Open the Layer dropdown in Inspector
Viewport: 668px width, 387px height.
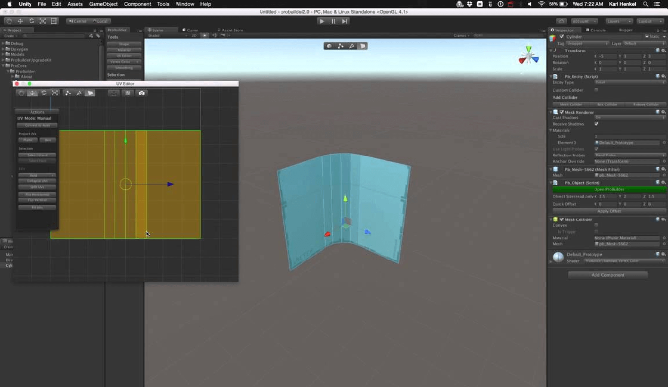click(644, 43)
